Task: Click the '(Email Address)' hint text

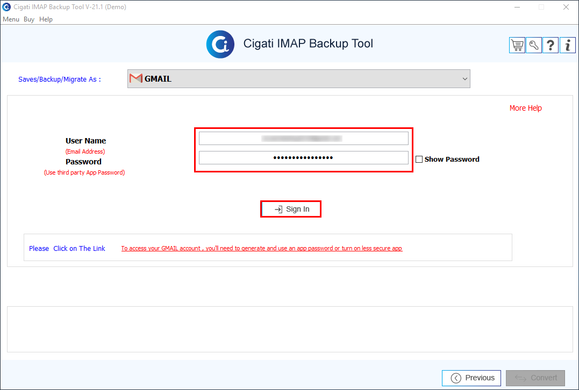Action: [x=85, y=151]
